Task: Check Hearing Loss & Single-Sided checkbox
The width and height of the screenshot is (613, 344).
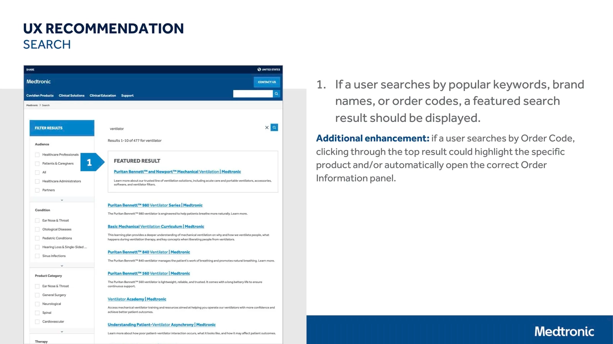Action: click(x=37, y=247)
